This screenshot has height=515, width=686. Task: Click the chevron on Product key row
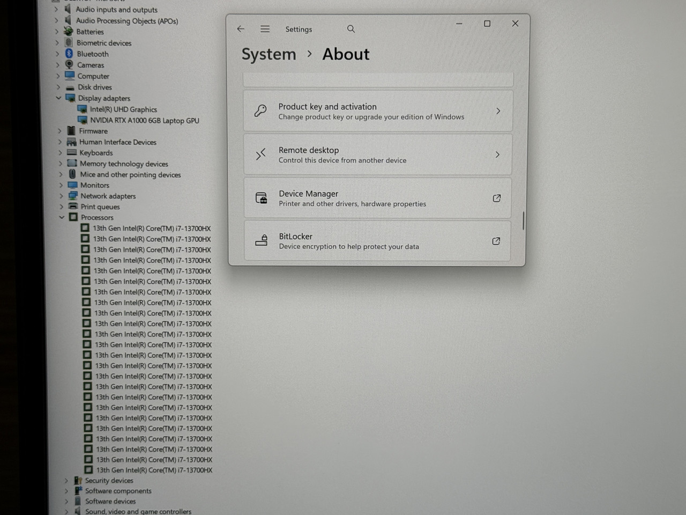click(498, 111)
